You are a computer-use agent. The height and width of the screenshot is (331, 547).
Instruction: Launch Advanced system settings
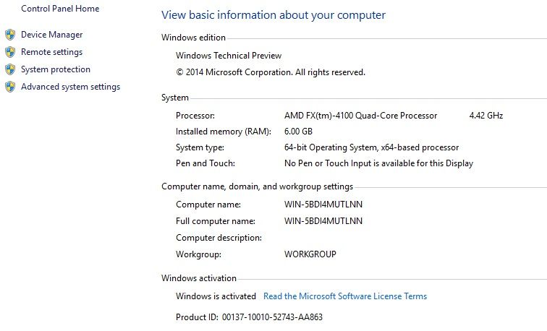70,87
